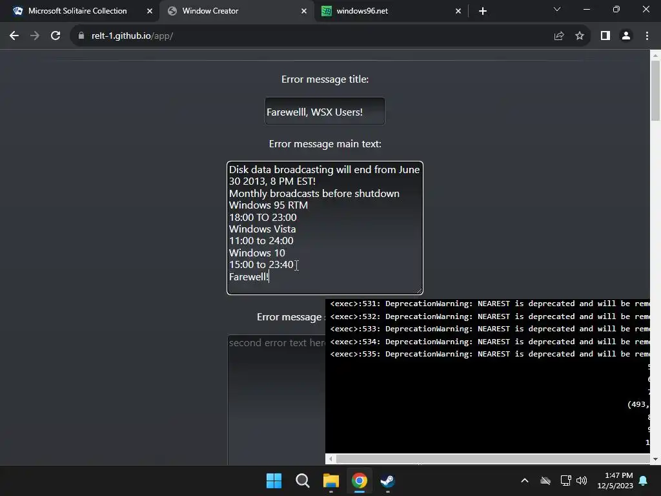Click the 'Farewell!' line in text area
This screenshot has width=661, height=496.
point(249,276)
